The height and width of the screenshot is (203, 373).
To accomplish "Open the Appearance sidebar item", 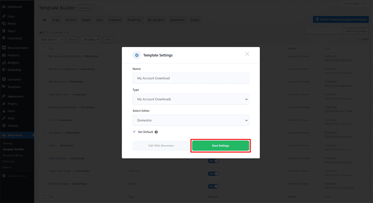I will pos(15,96).
